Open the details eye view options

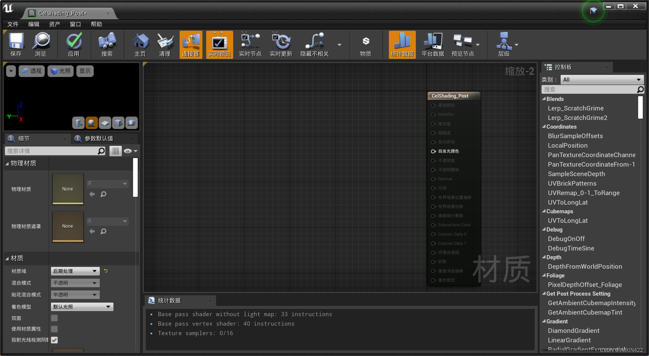[130, 151]
